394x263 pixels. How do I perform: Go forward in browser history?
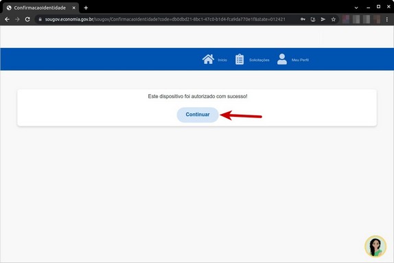[x=17, y=19]
